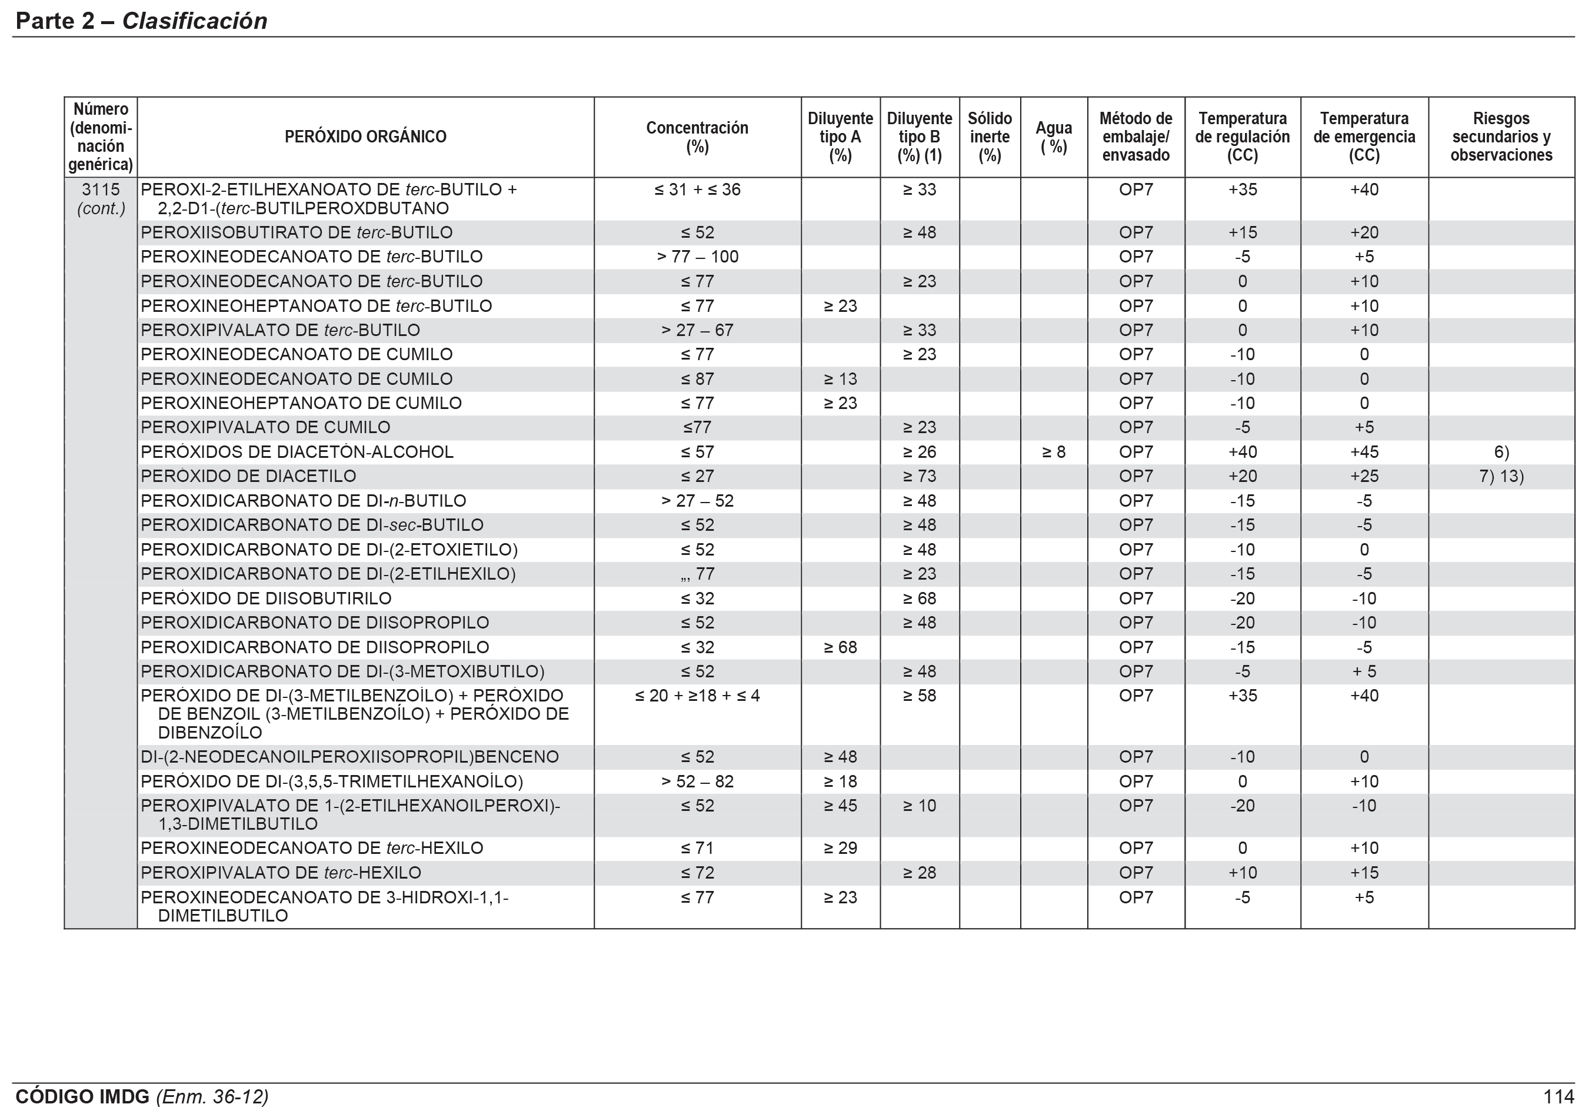Click 'PEROXIDICARBONATO DE DI-(2-ETOXIETILO)' entry
The height and width of the screenshot is (1114, 1595).
pyautogui.click(x=329, y=550)
